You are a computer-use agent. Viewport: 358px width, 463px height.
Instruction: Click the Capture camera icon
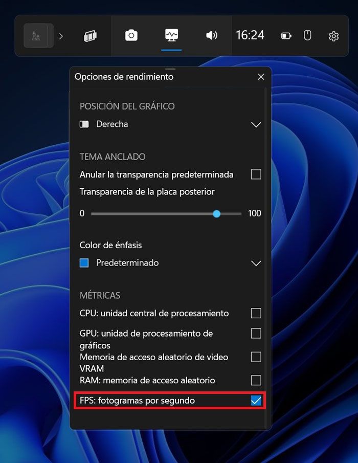[131, 35]
